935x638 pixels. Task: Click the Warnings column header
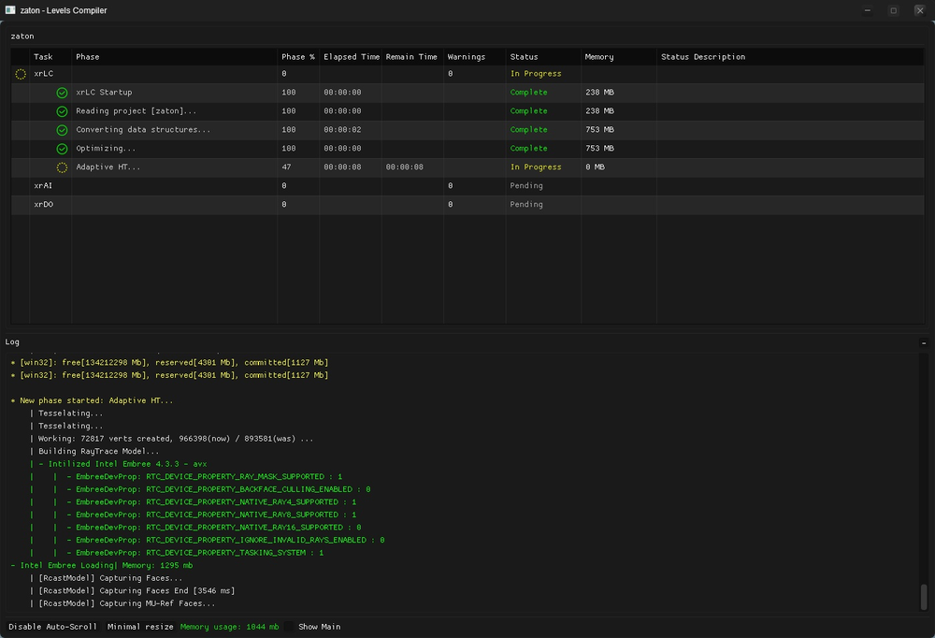pos(466,57)
